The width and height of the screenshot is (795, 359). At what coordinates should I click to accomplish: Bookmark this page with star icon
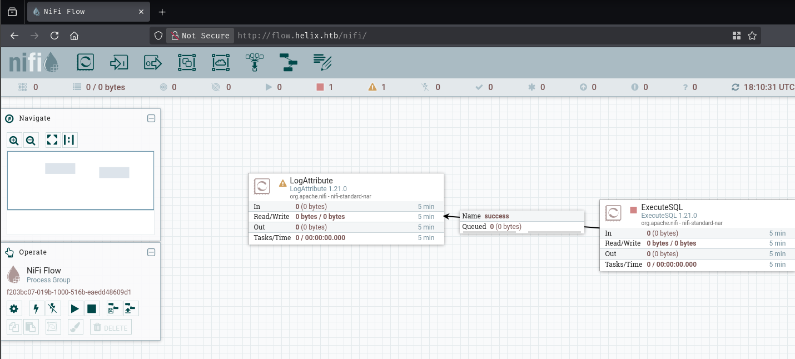point(752,36)
